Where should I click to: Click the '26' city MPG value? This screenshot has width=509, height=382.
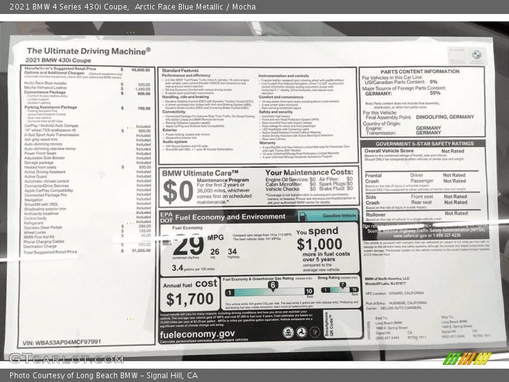pyautogui.click(x=214, y=251)
